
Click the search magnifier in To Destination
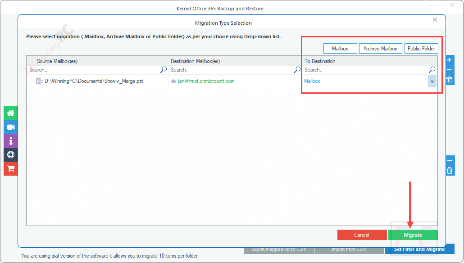coord(432,70)
